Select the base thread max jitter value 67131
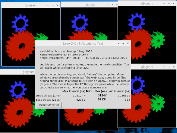 coord(102,99)
